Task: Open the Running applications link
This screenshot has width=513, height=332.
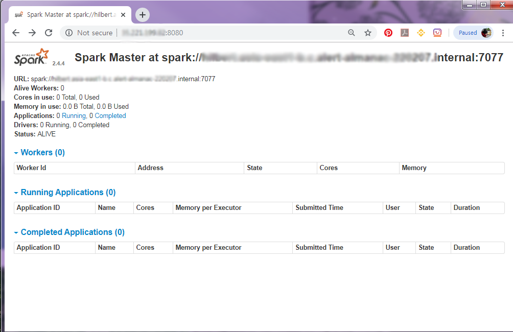Action: (74, 116)
